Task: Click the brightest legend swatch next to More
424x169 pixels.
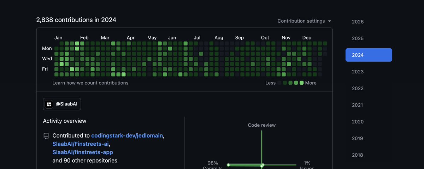Action: (301, 83)
